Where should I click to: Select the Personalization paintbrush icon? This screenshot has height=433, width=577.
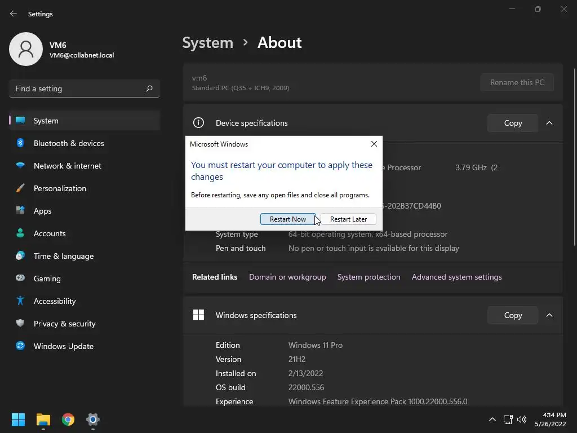(20, 188)
